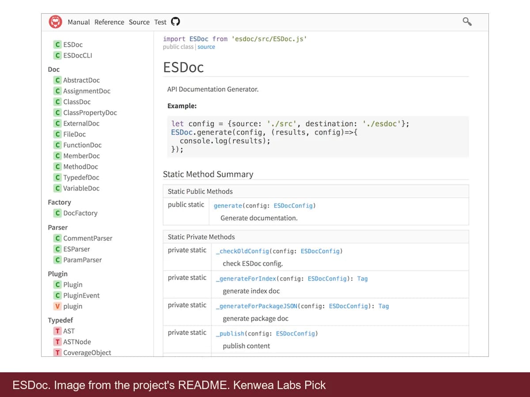Click the example code block
This screenshot has height=397, width=530.
click(x=318, y=137)
